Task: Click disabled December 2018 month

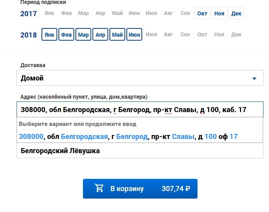Action: click(x=236, y=34)
